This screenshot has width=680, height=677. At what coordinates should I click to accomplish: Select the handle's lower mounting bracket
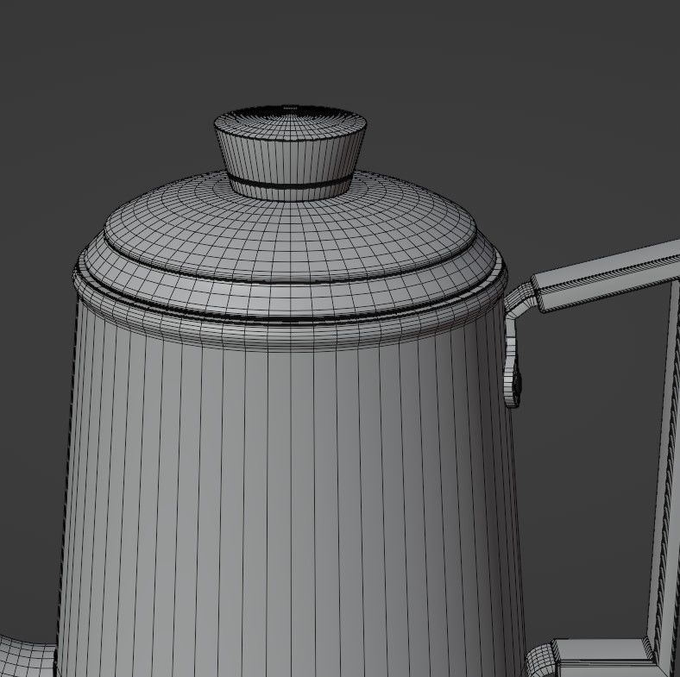pyautogui.click(x=540, y=660)
